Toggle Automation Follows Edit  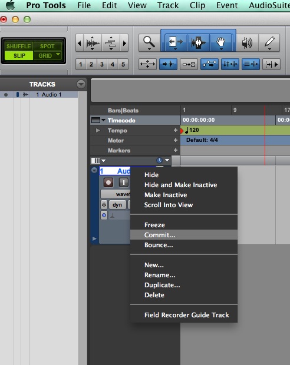pos(209,64)
